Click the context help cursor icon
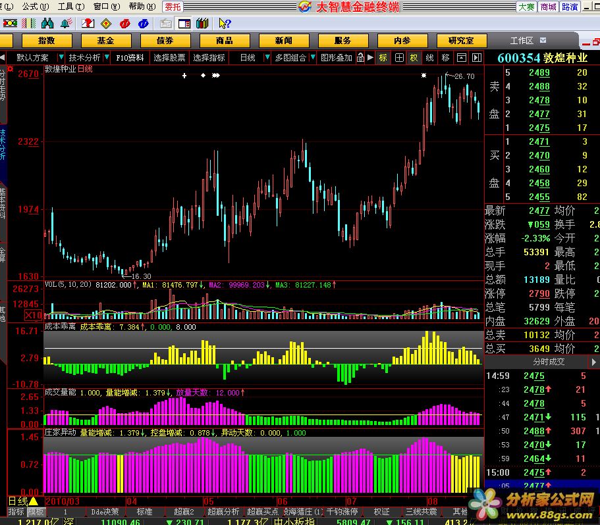Viewport: 600px width, 525px height. coord(225,24)
